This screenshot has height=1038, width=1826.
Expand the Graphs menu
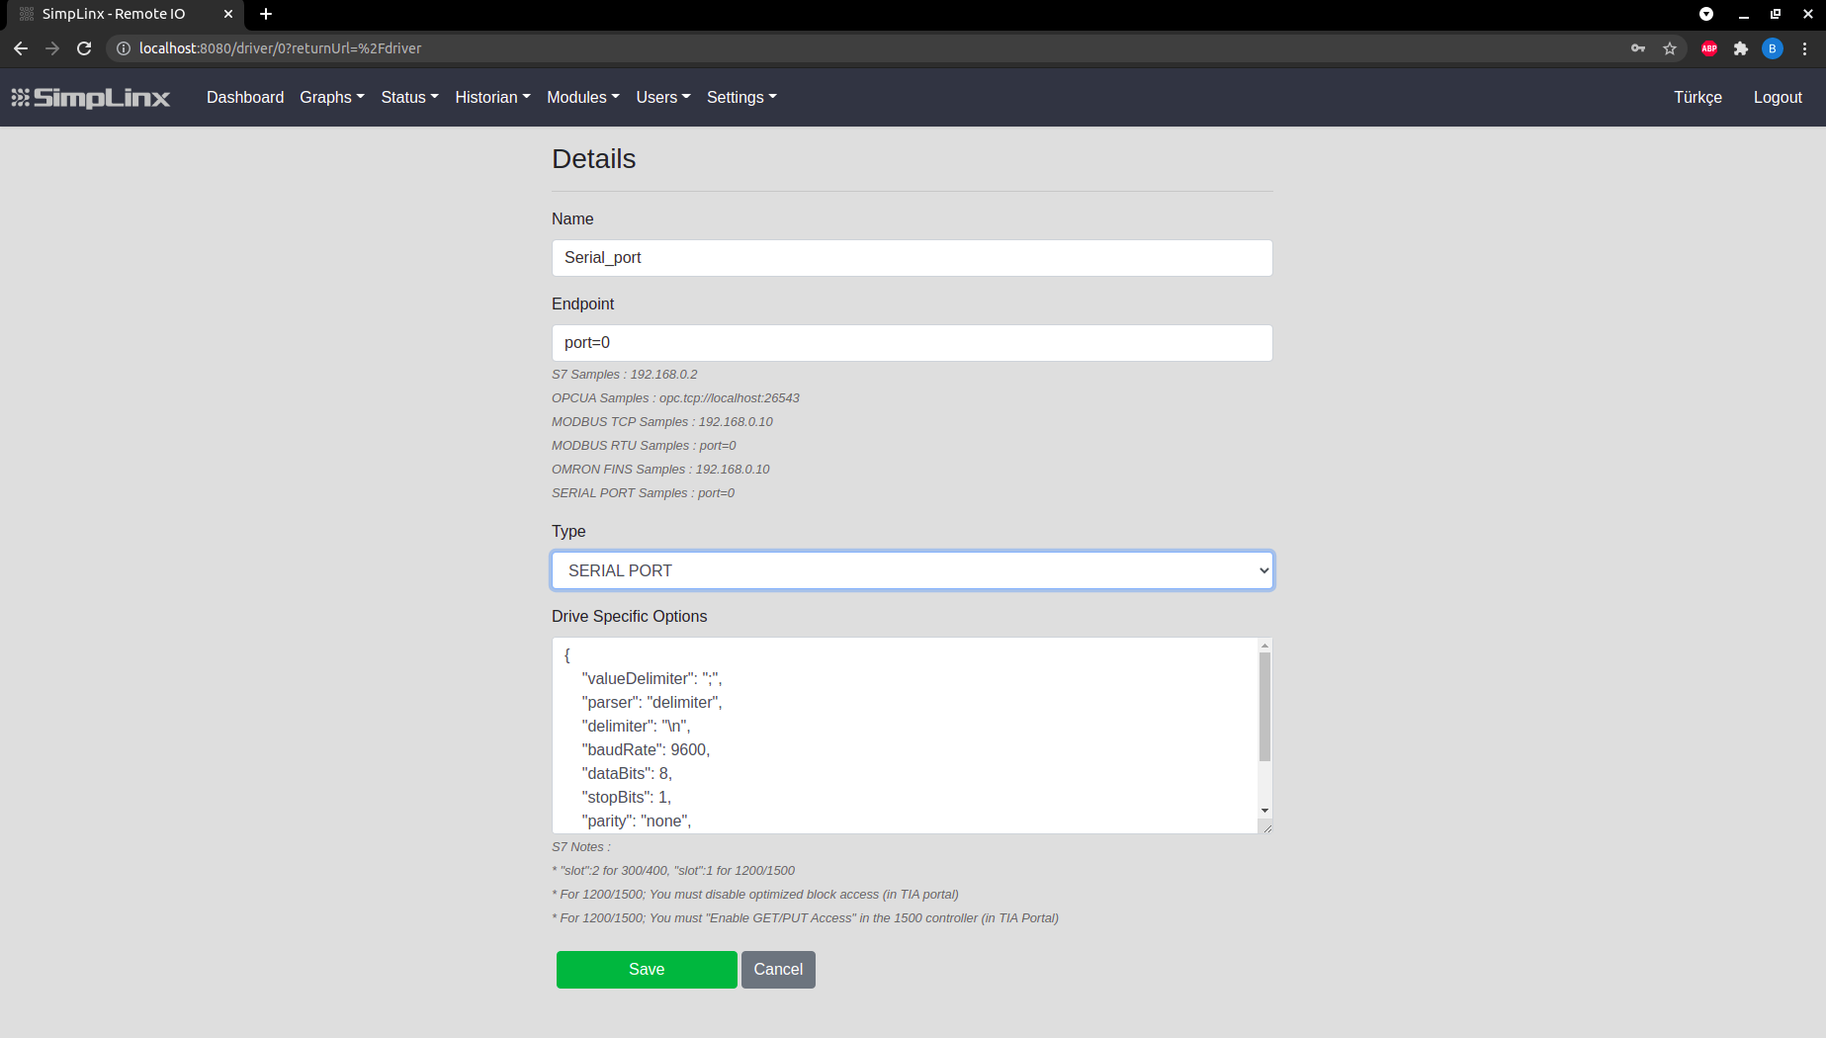pos(332,97)
